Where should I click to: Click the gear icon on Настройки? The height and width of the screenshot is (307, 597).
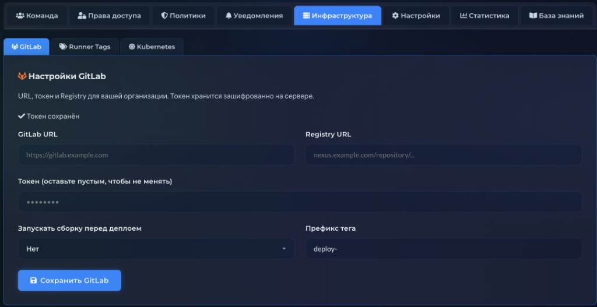click(395, 16)
